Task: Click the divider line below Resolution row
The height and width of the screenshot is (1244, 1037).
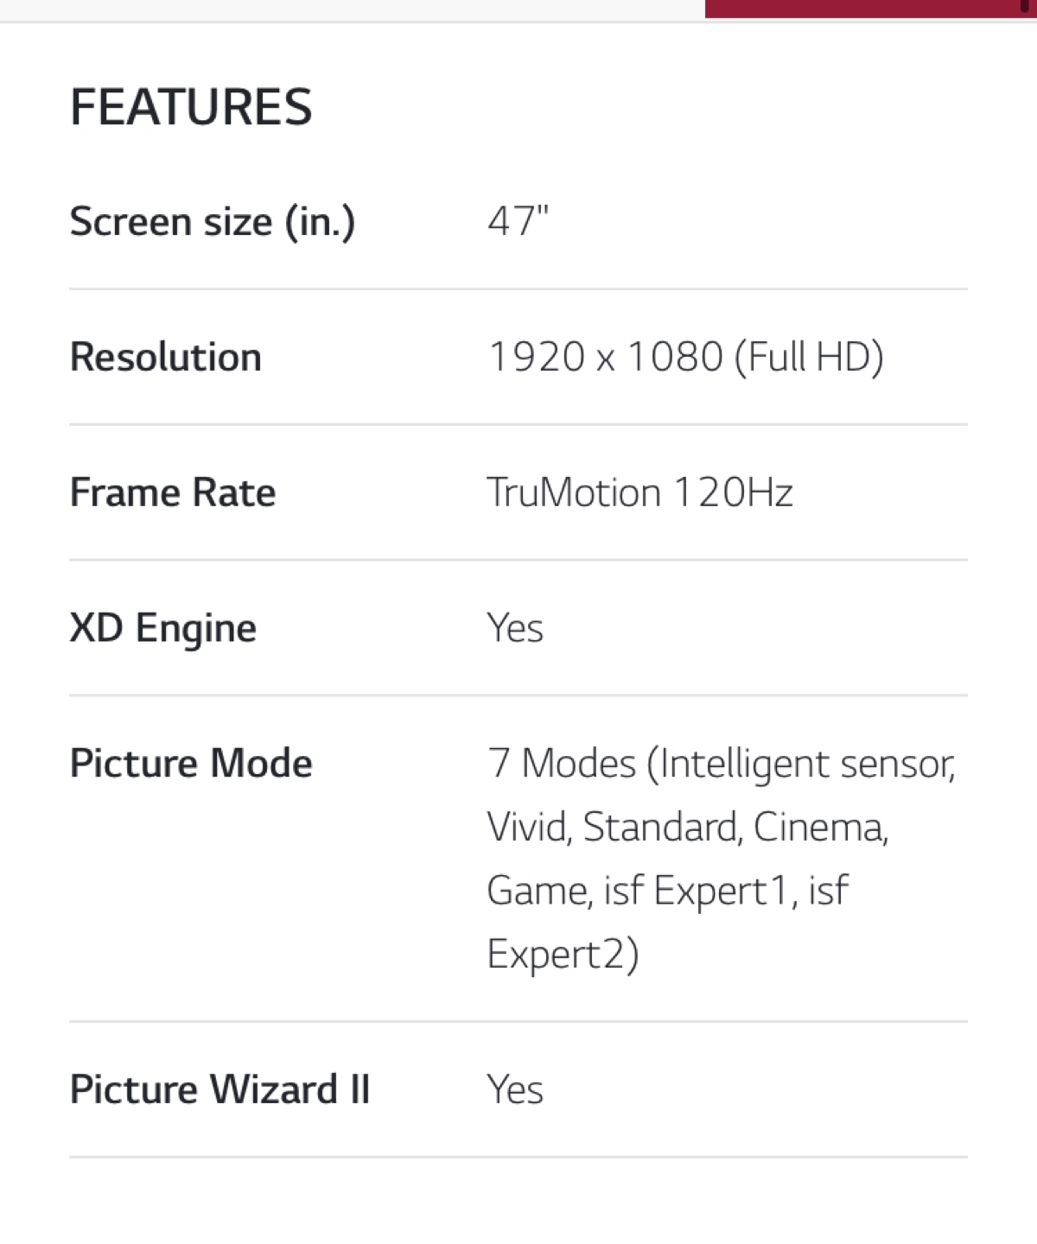Action: 518,424
